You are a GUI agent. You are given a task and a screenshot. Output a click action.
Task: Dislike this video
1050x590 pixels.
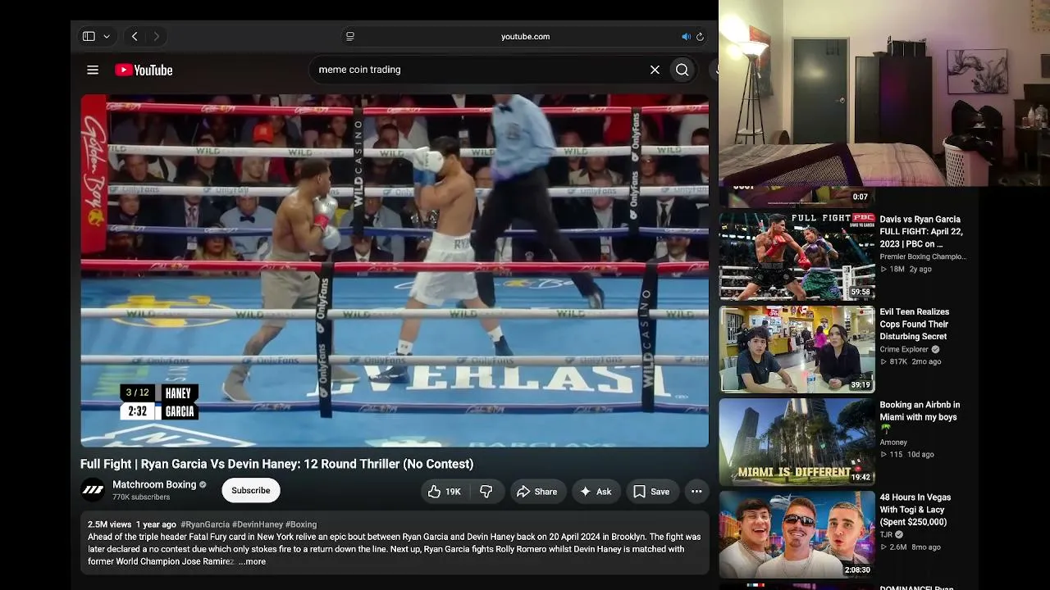[486, 491]
